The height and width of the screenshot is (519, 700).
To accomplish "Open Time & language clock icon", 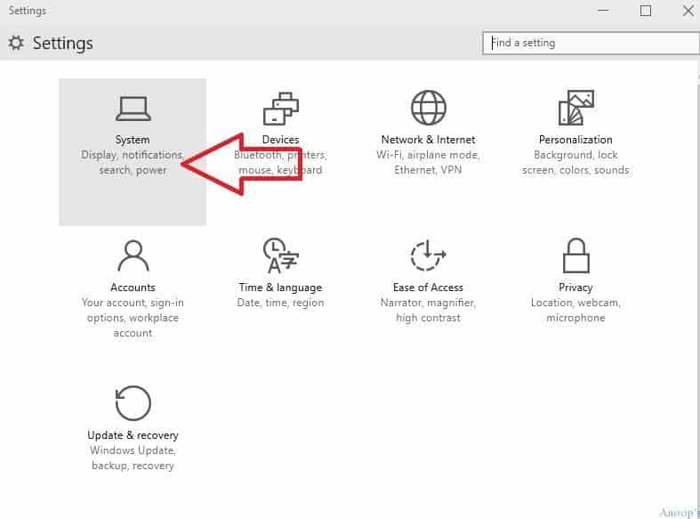I will click(x=280, y=255).
